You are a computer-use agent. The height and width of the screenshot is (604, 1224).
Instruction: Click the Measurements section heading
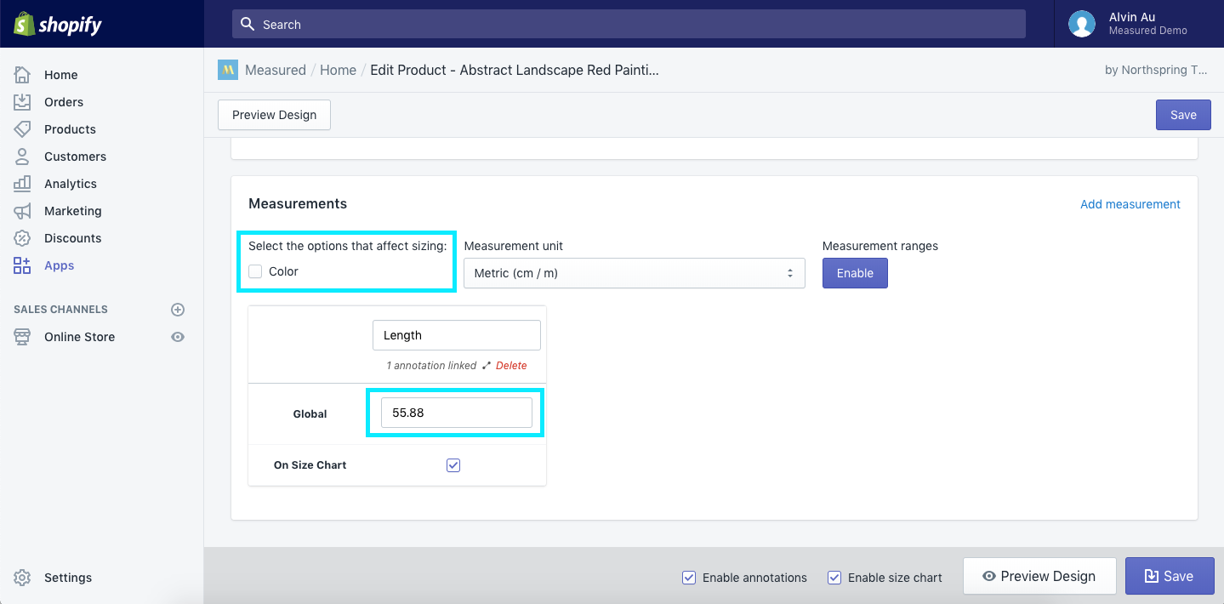[x=298, y=203]
